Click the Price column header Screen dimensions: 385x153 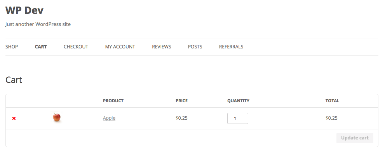[181, 101]
